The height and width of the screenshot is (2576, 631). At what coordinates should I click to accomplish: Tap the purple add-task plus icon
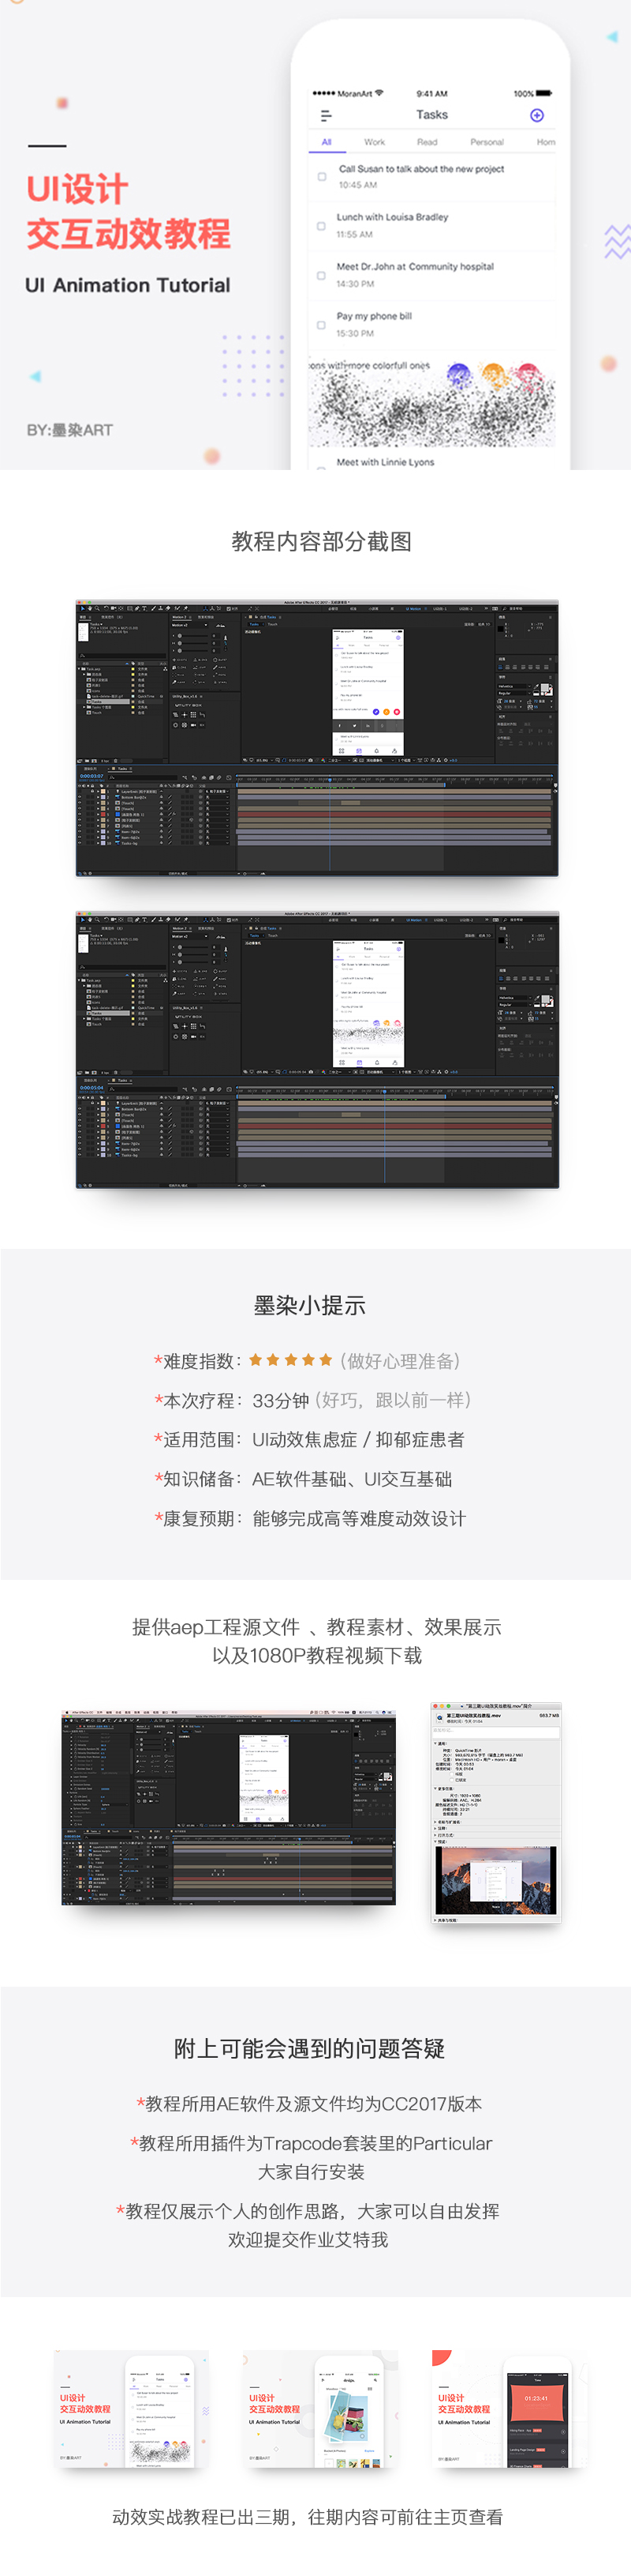[536, 115]
